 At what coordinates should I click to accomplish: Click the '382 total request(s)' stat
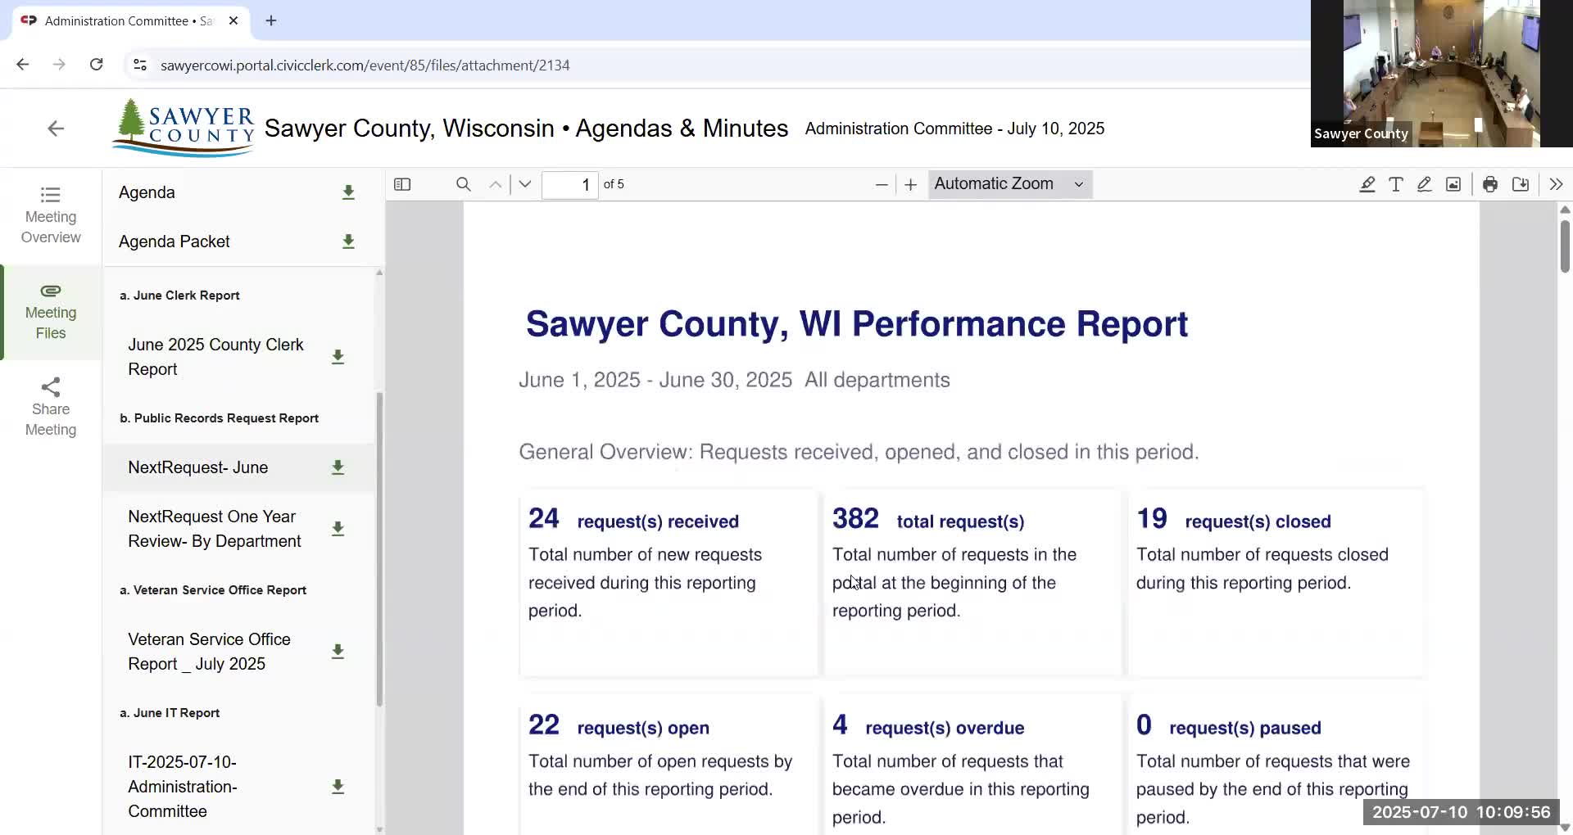pos(928,519)
